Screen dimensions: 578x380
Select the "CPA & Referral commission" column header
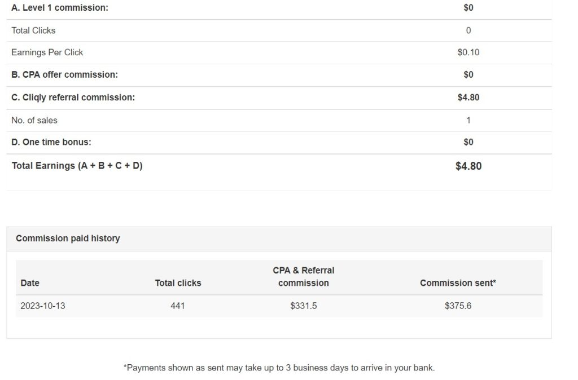point(303,277)
